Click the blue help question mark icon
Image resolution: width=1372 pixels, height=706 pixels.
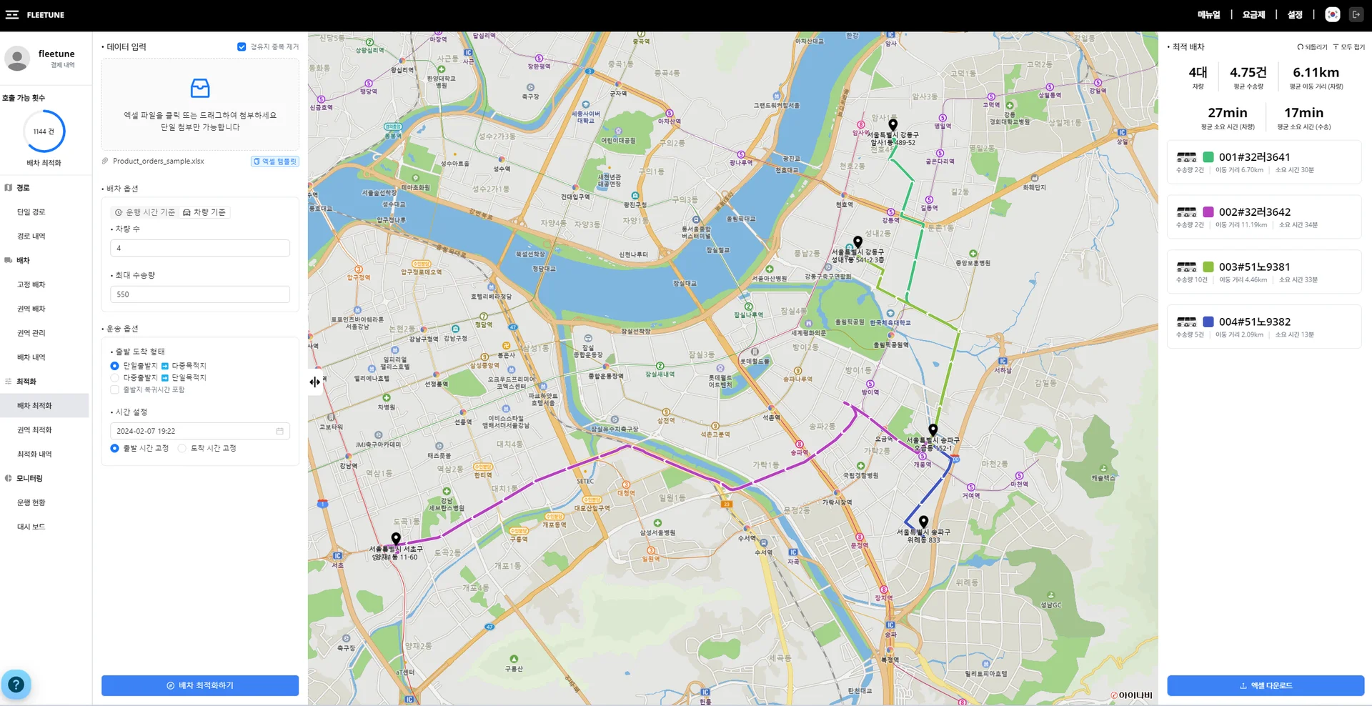pos(16,685)
